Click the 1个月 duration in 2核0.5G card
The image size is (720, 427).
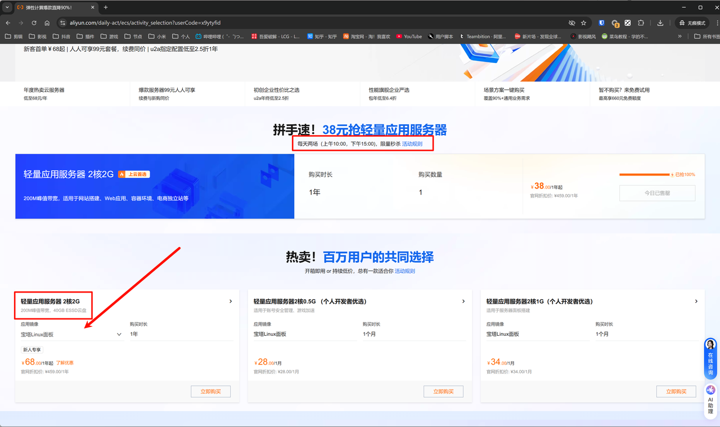coord(370,334)
